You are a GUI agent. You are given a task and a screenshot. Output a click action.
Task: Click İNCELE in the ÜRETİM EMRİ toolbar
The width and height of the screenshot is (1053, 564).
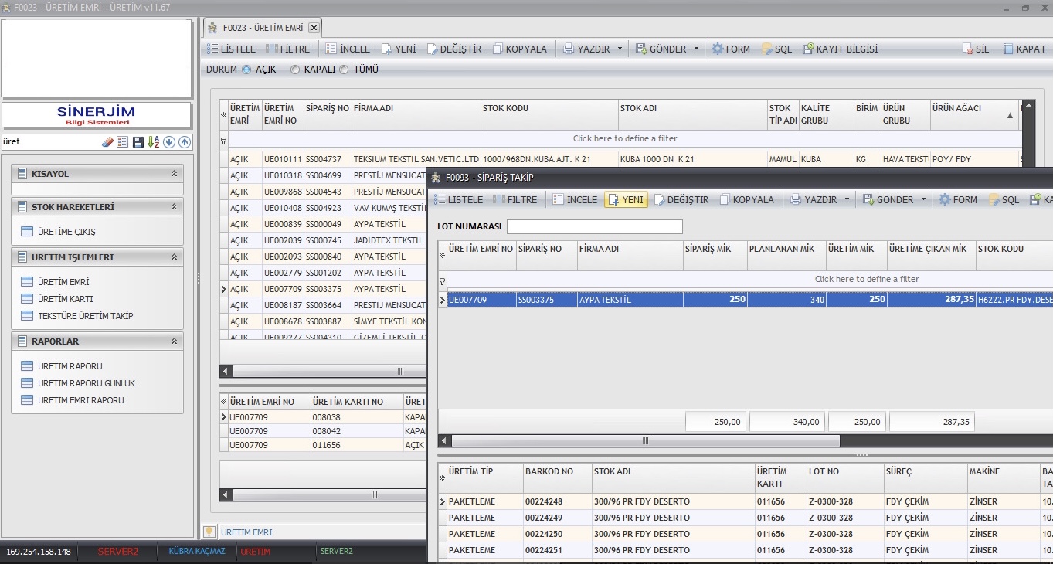(x=348, y=49)
